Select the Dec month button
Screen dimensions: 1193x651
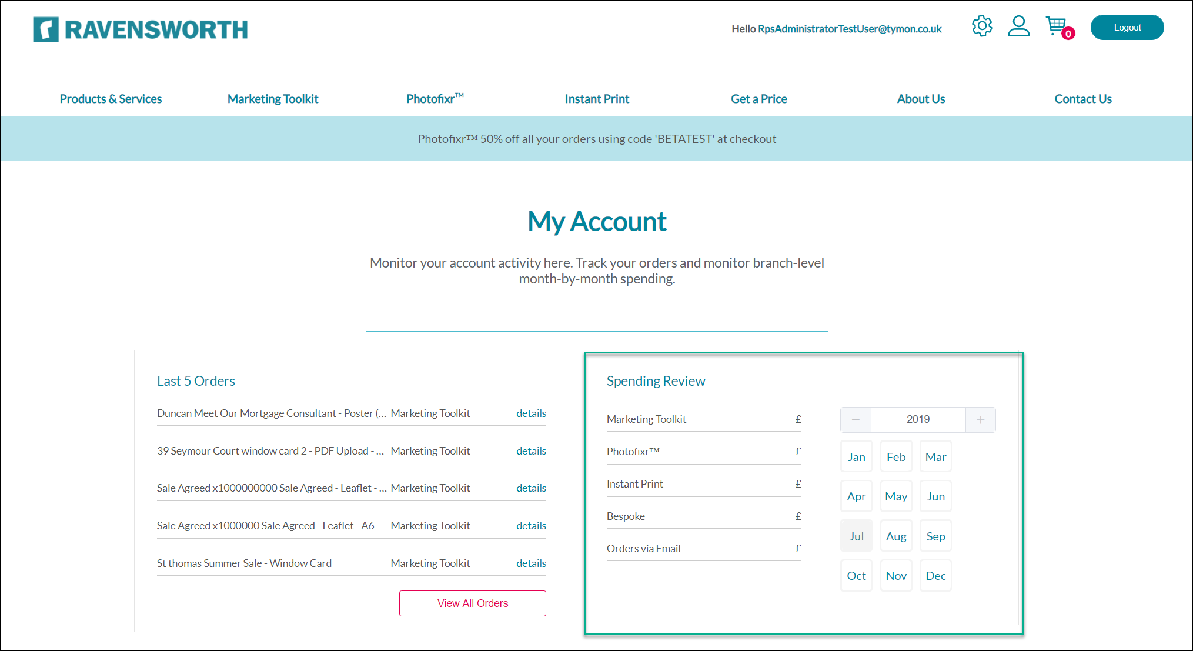[x=935, y=576]
